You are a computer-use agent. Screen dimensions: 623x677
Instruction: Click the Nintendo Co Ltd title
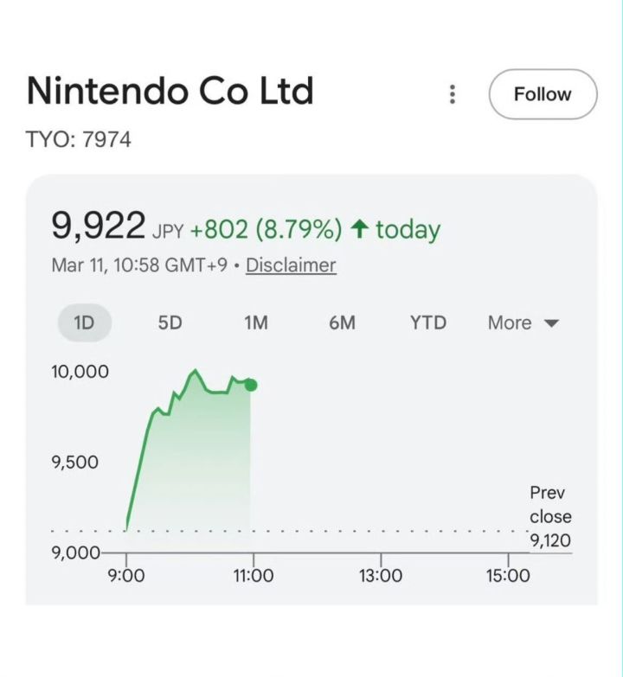(170, 91)
